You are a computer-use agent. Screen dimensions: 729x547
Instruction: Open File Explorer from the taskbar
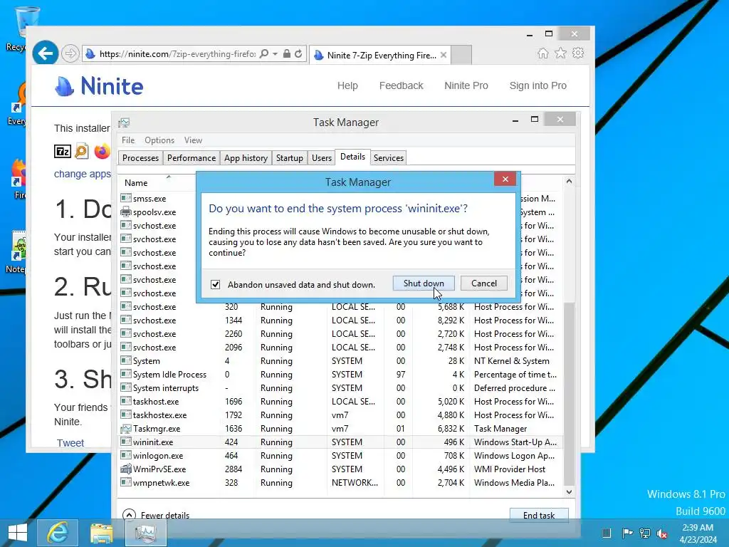(101, 533)
